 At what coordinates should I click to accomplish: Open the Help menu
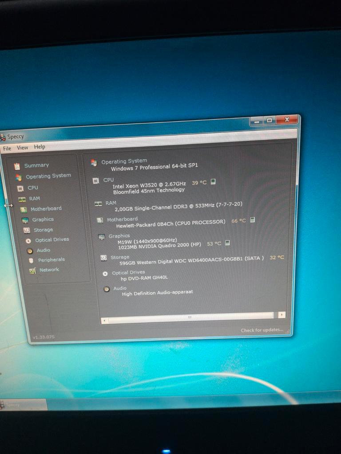40,147
